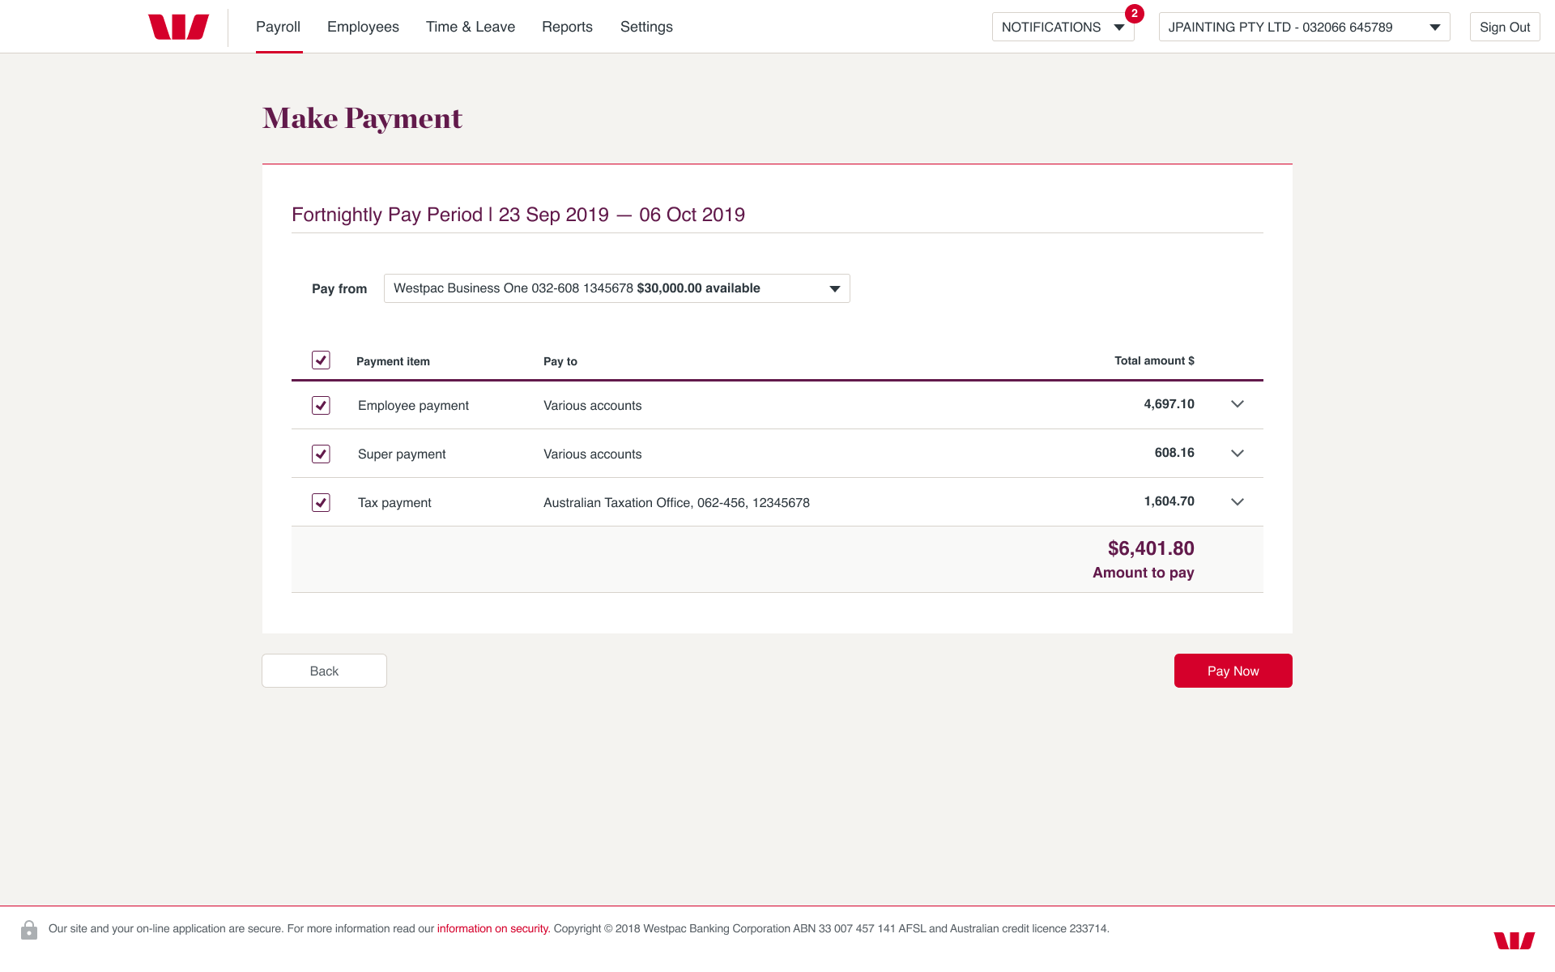Click the Westpac logo in footer corner
Viewport: 1555px width, 972px height.
[1515, 940]
